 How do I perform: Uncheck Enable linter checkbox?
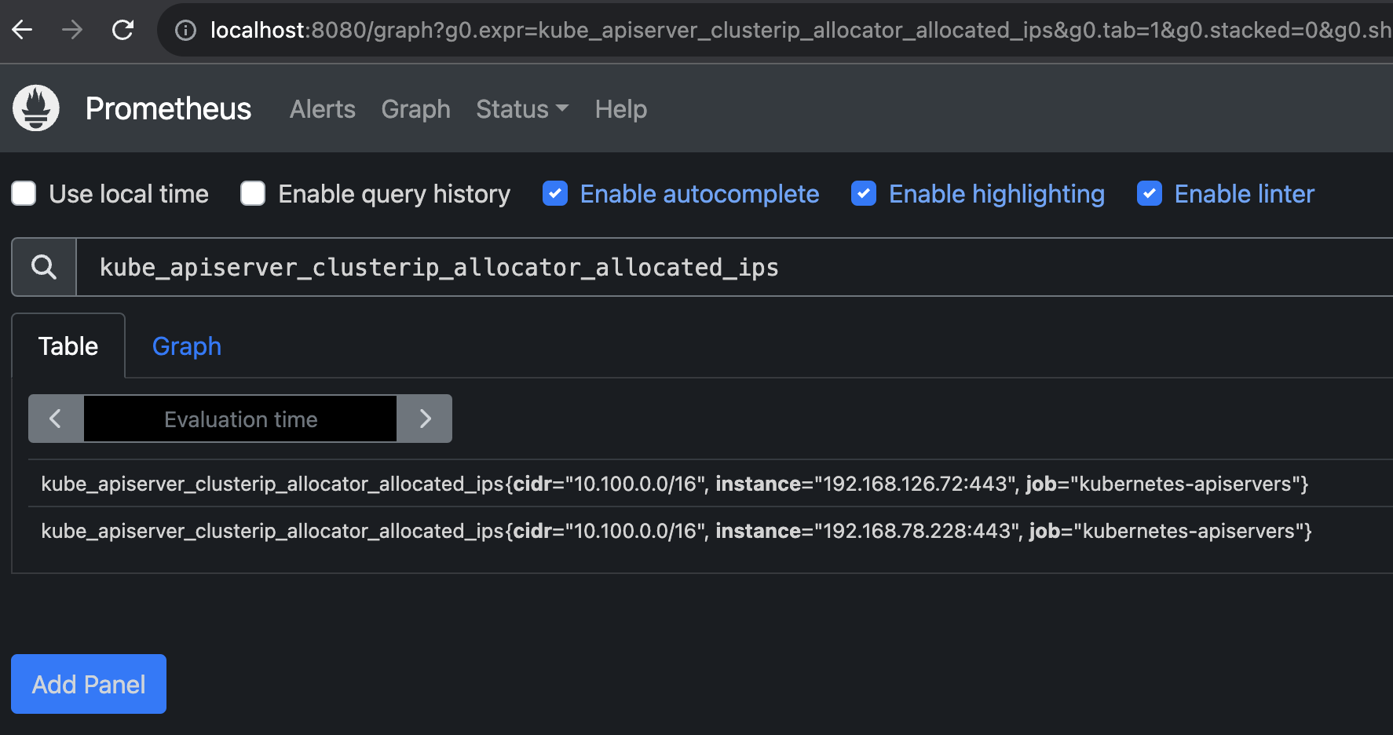1150,193
